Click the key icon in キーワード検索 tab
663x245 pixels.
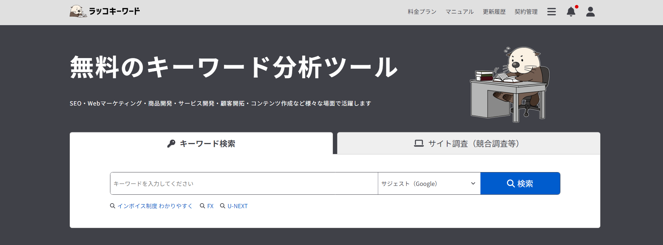[x=171, y=143]
